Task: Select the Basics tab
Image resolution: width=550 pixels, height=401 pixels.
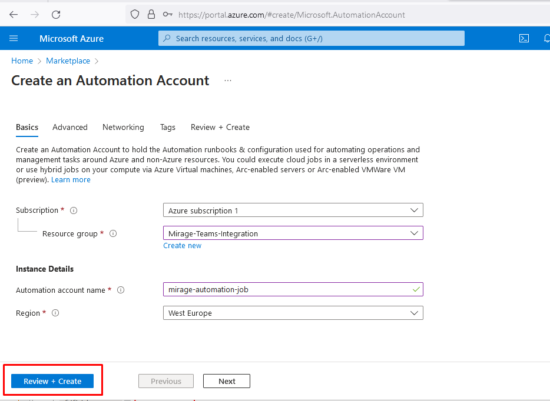Action: [x=27, y=127]
